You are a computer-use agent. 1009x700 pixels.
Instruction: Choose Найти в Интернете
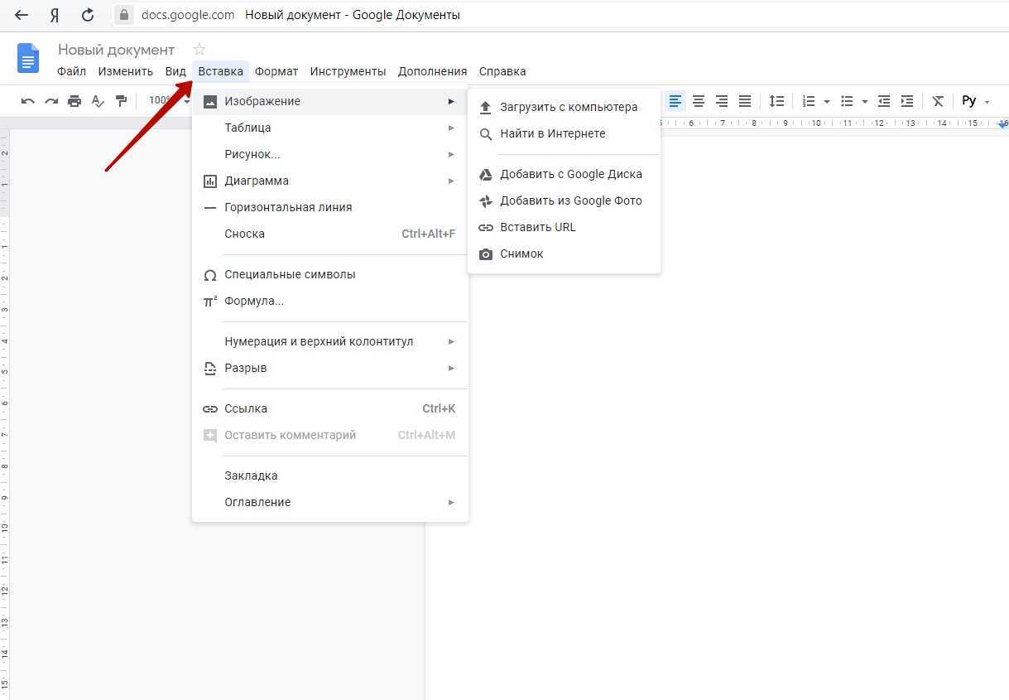tap(565, 133)
